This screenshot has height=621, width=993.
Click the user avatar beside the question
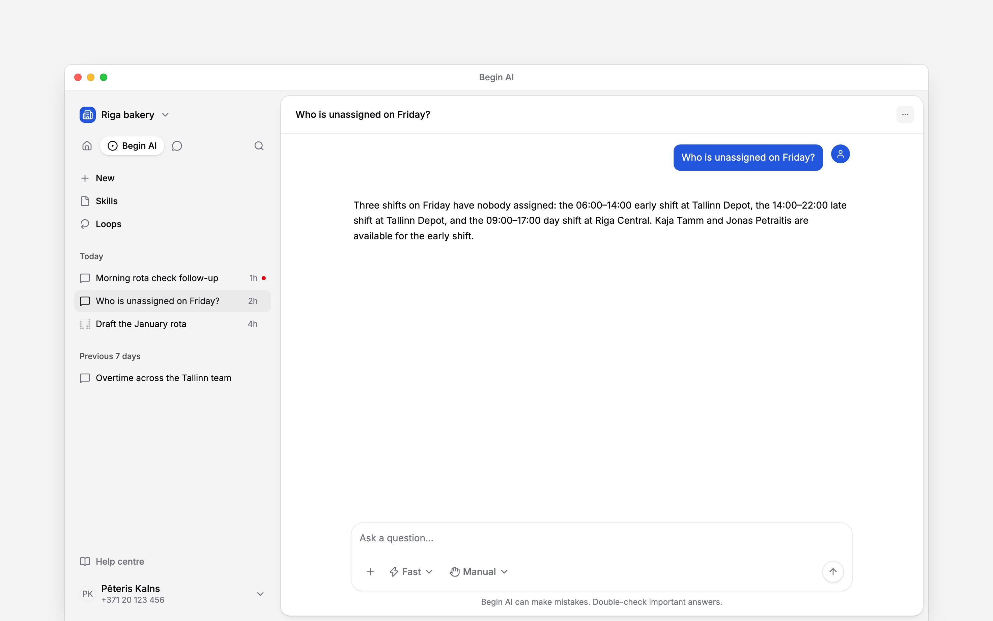click(840, 154)
